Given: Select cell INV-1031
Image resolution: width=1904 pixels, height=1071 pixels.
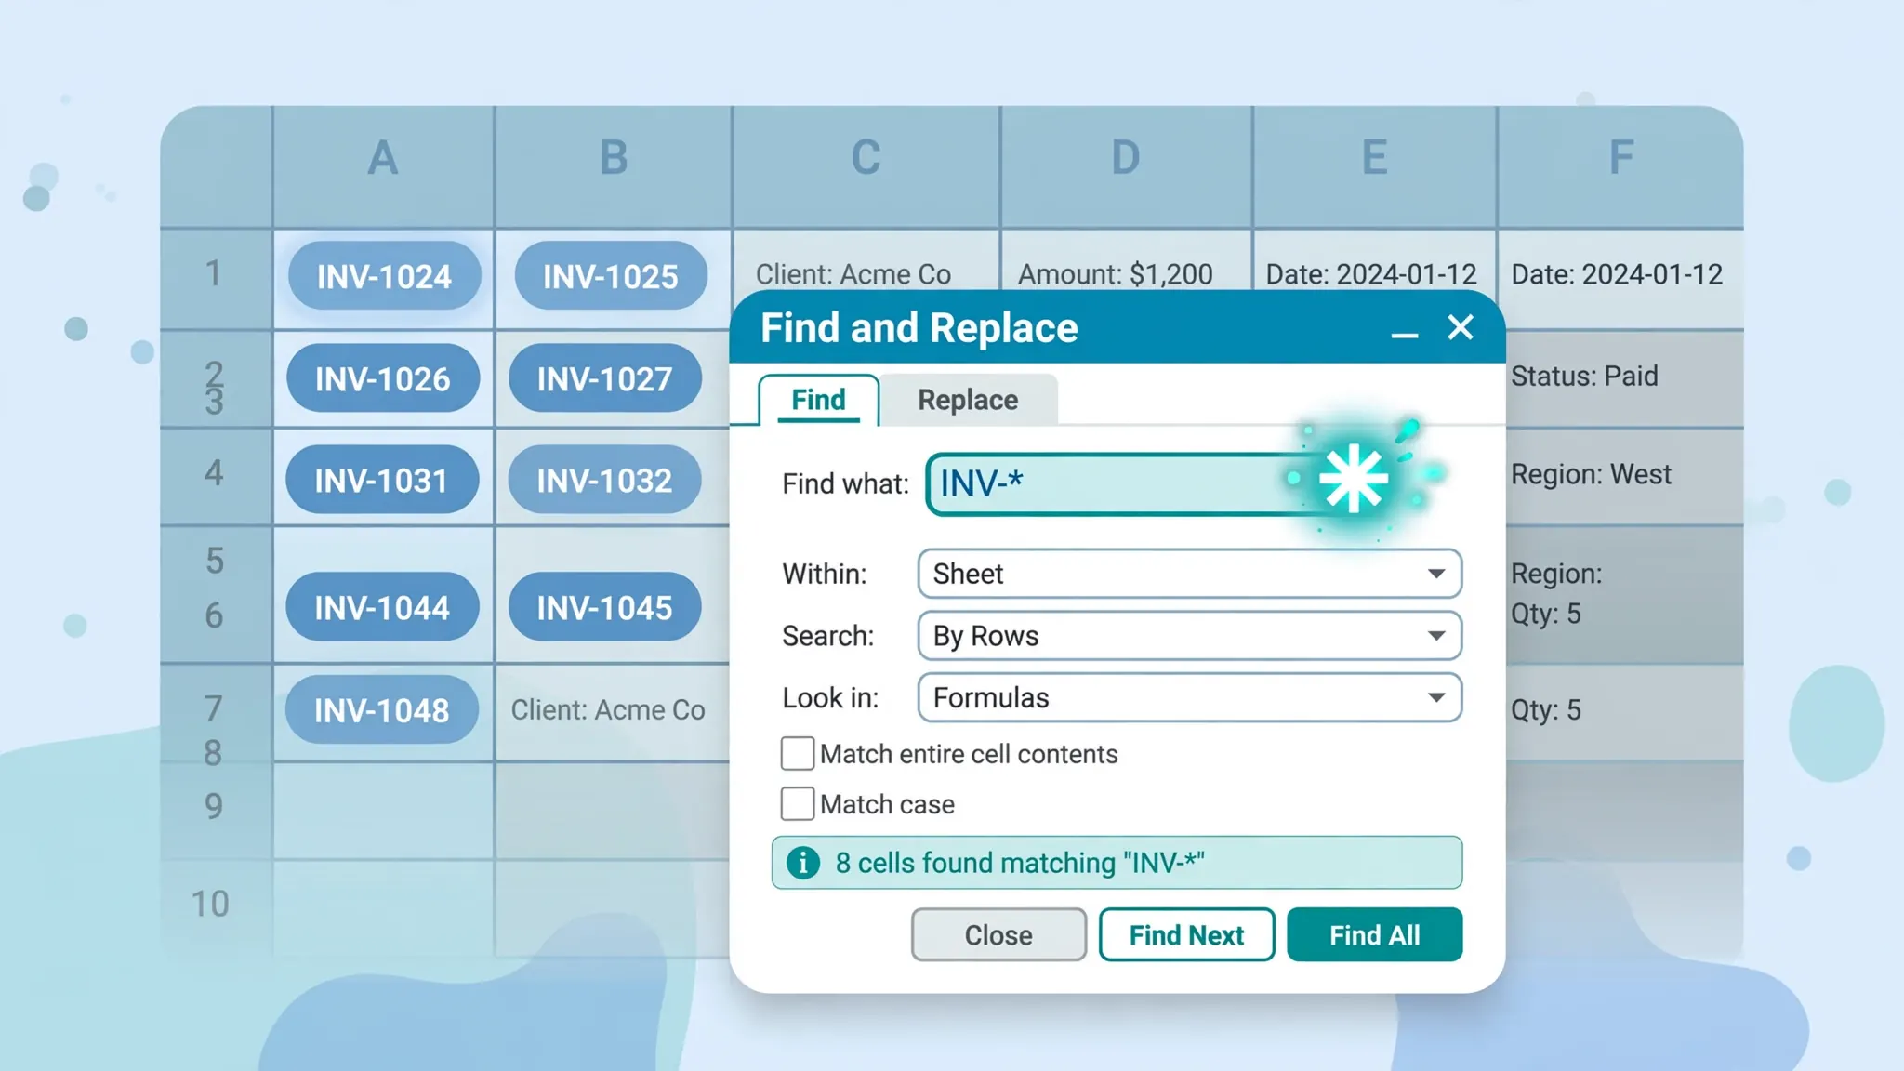Looking at the screenshot, I should [381, 480].
